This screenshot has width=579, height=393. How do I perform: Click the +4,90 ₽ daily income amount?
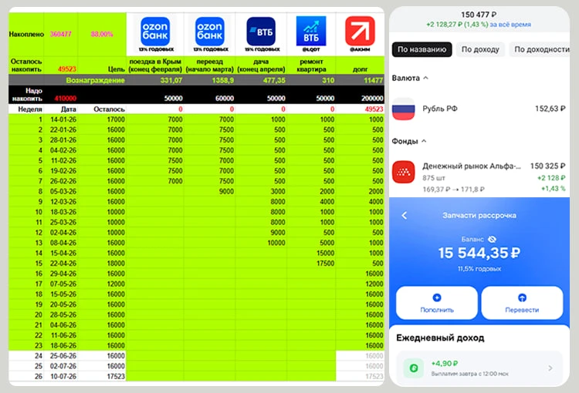point(445,364)
